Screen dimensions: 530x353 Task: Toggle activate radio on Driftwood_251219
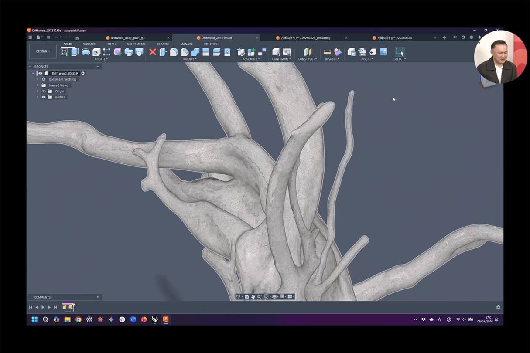pos(82,73)
